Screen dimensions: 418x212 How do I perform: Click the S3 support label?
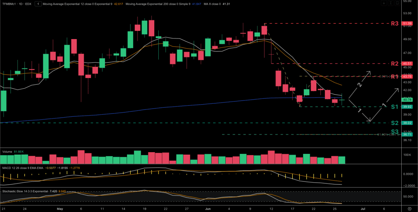point(395,131)
